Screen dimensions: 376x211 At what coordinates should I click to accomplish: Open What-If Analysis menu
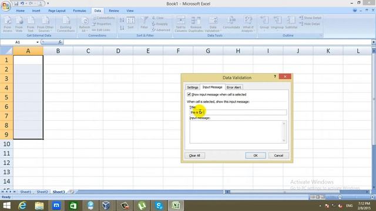247,24
